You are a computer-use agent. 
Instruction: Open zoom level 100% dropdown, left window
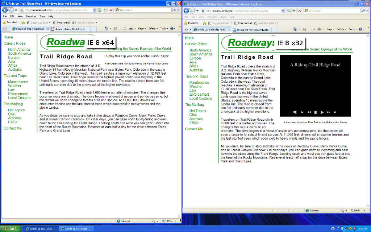coord(176,221)
